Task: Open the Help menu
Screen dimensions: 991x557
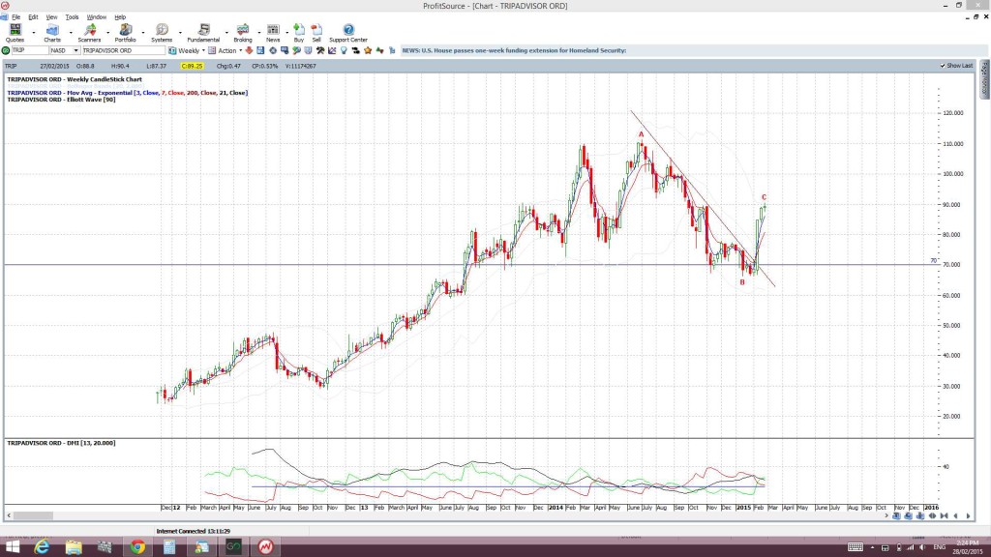Action: (120, 17)
